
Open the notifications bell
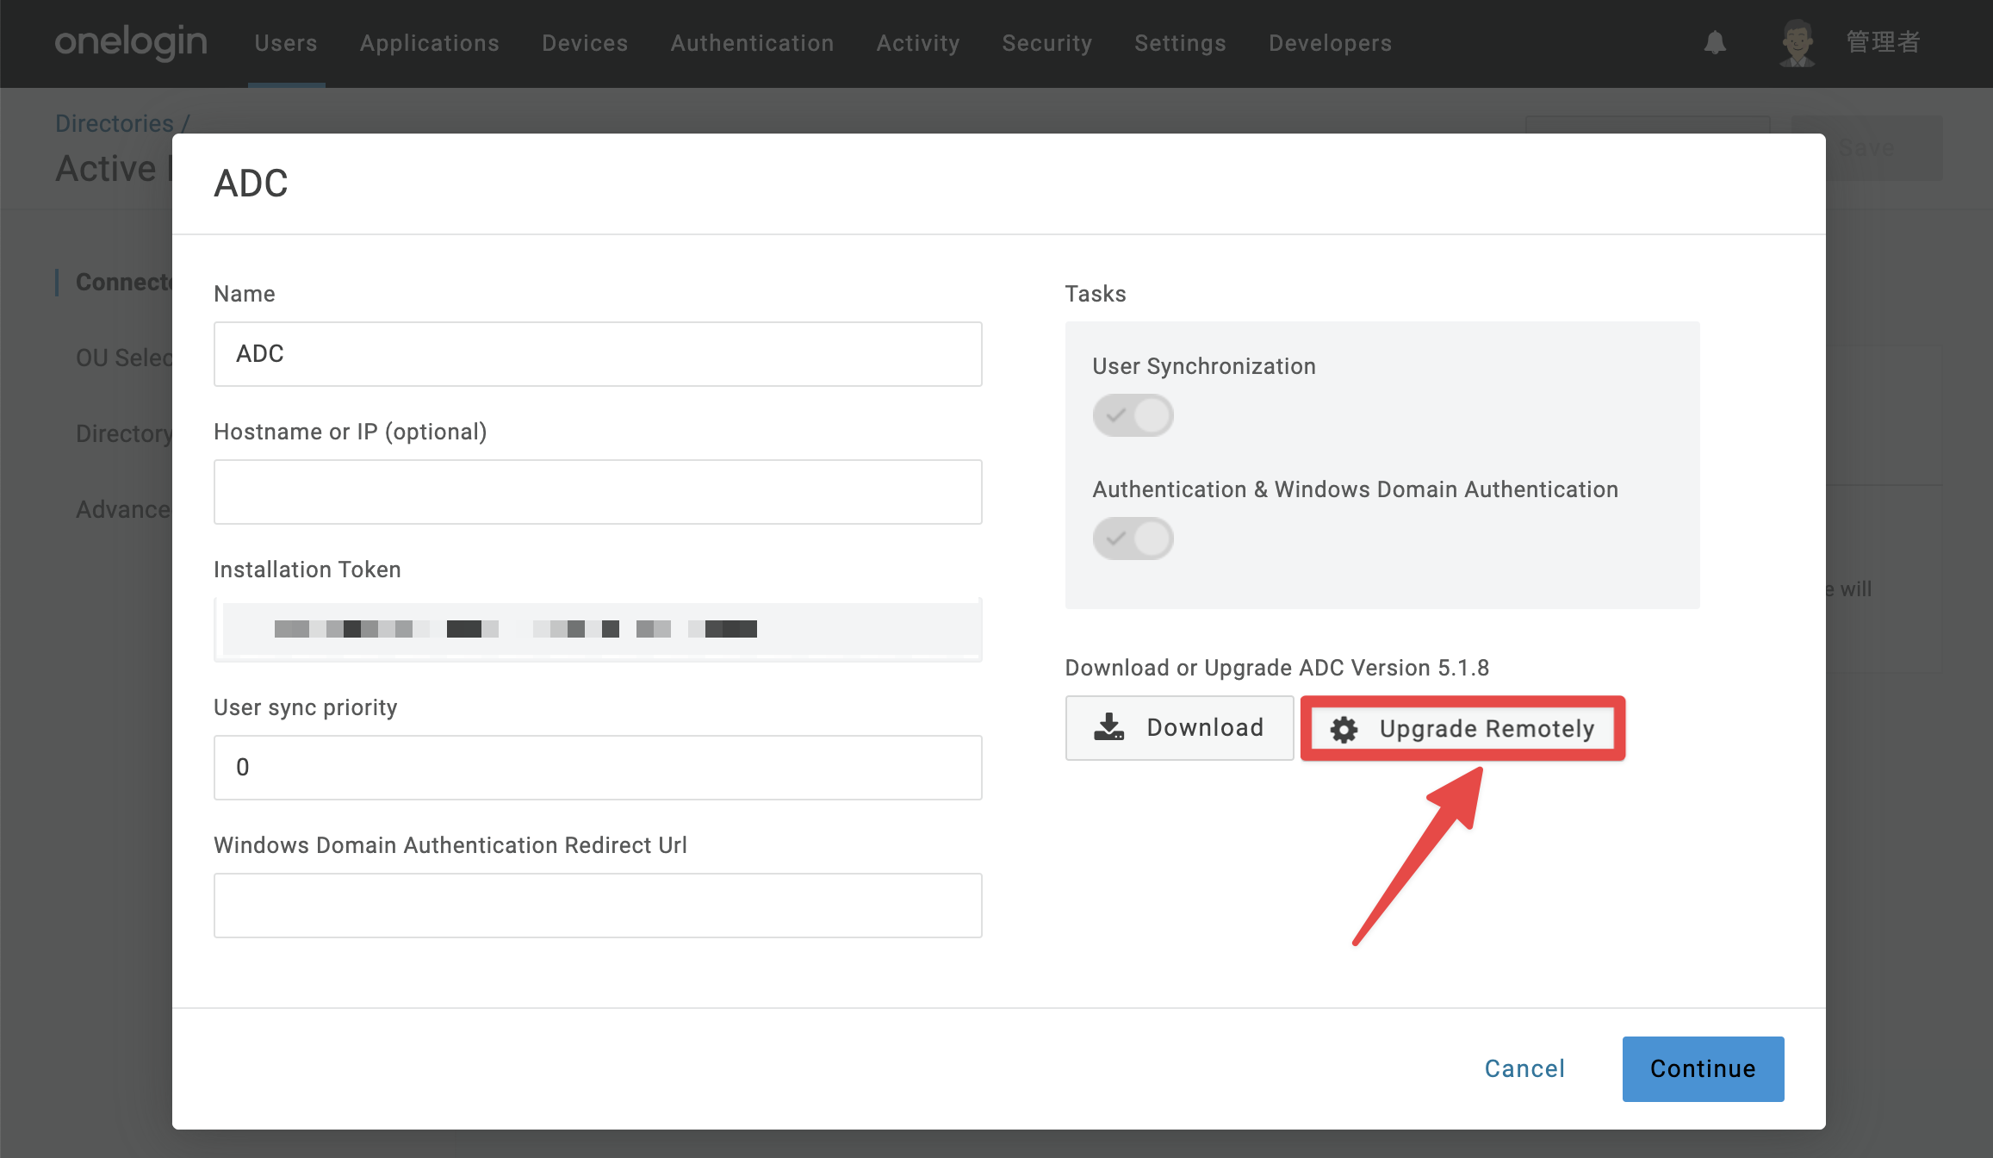tap(1715, 42)
